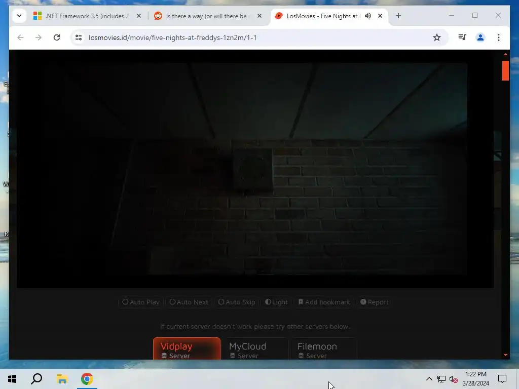Click the page scrollbar thumb
Viewport: 519px width, 389px height.
(x=505, y=70)
